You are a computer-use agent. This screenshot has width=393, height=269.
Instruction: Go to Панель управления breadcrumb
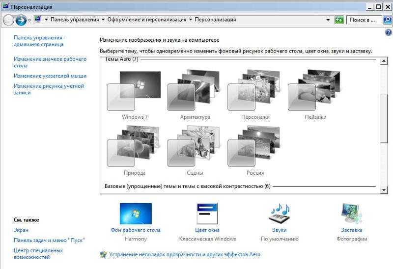pos(75,20)
